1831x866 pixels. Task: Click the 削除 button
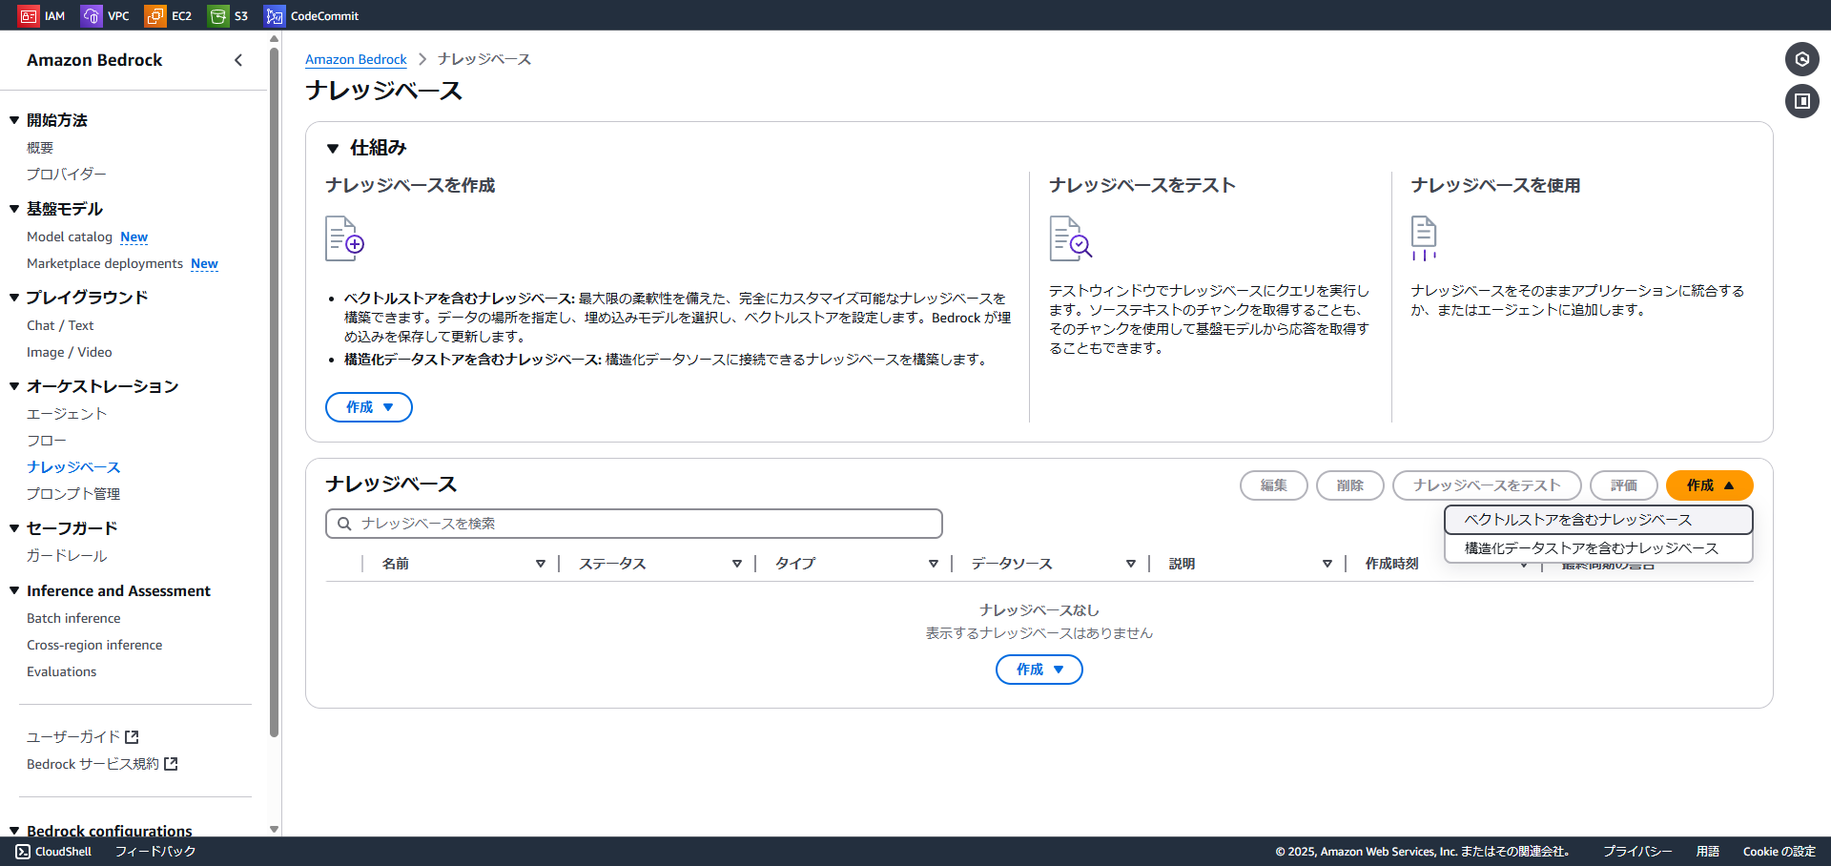tap(1350, 485)
